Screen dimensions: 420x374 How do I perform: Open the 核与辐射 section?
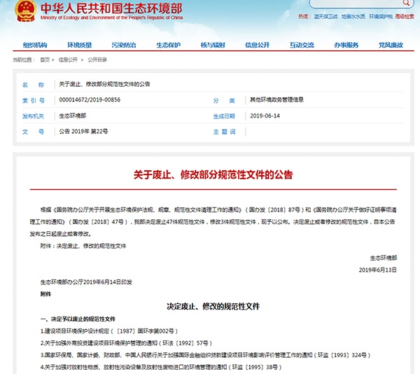coord(212,46)
